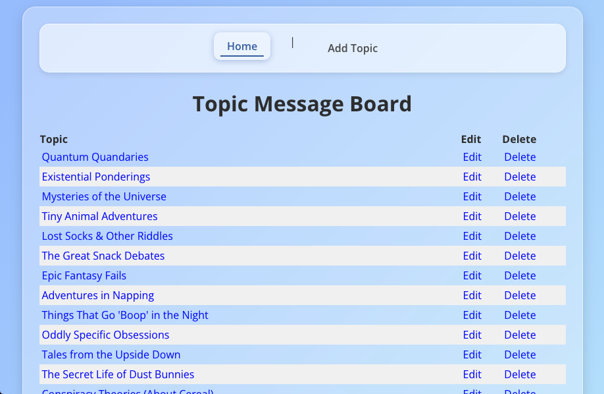The width and height of the screenshot is (604, 394).
Task: Open the Existential Ponderings topic
Action: [96, 177]
